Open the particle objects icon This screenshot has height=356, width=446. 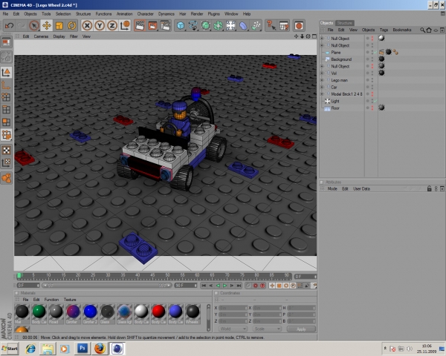[x=256, y=25]
